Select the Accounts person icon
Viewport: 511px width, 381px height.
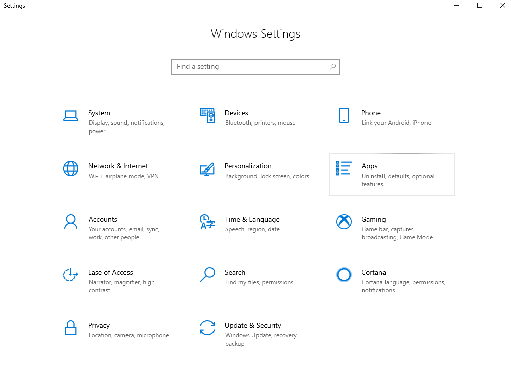point(71,222)
